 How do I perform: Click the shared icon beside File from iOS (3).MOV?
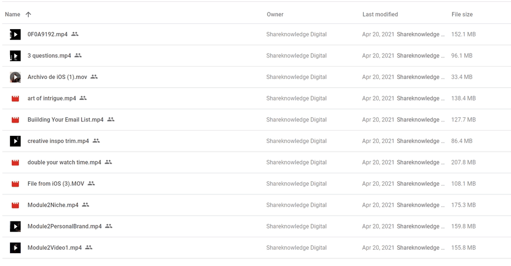tap(91, 183)
